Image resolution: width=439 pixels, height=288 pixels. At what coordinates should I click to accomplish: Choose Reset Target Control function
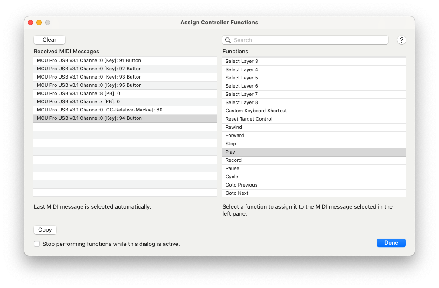click(313, 119)
